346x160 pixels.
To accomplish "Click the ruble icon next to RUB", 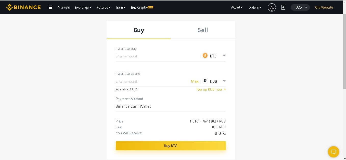I will 205,81.
